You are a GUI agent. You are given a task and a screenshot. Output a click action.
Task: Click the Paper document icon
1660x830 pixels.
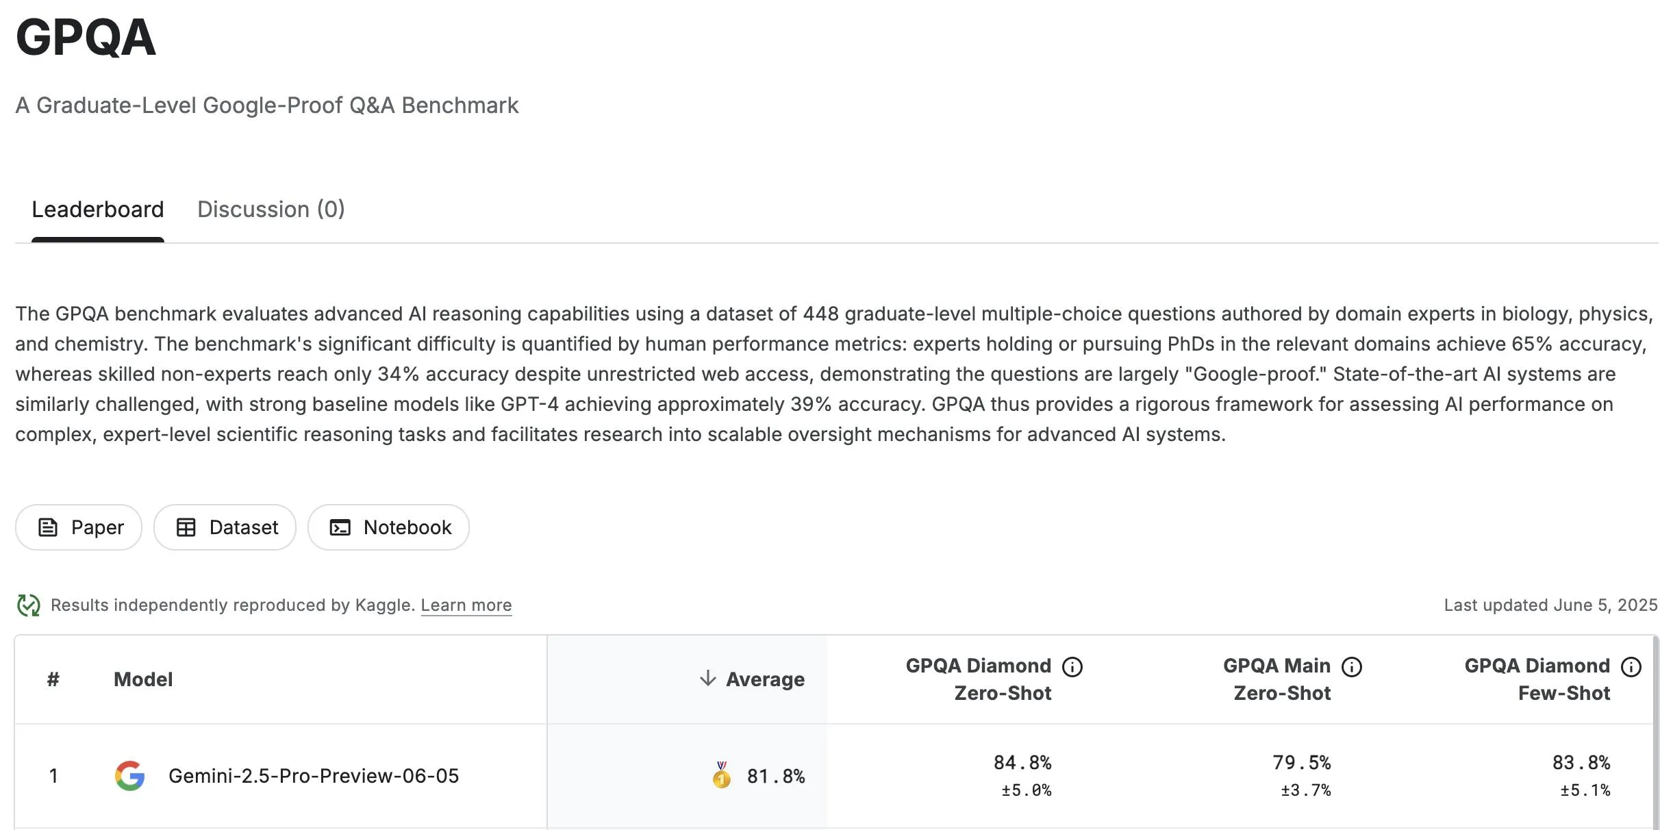click(x=47, y=527)
